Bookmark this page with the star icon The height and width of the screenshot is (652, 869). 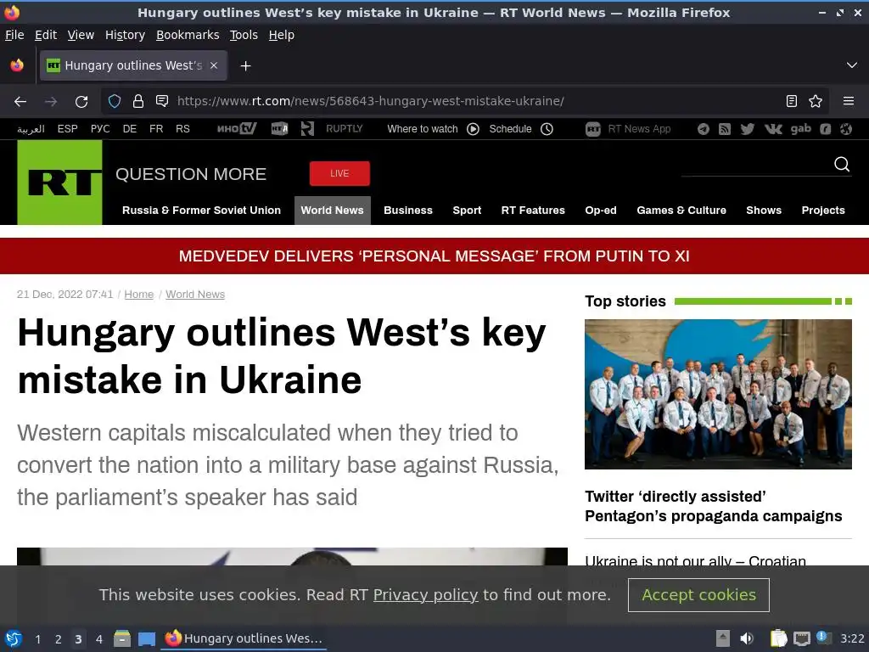pyautogui.click(x=816, y=101)
